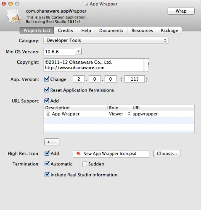Open the Credits tab
The height and width of the screenshot is (210, 201).
point(66,31)
